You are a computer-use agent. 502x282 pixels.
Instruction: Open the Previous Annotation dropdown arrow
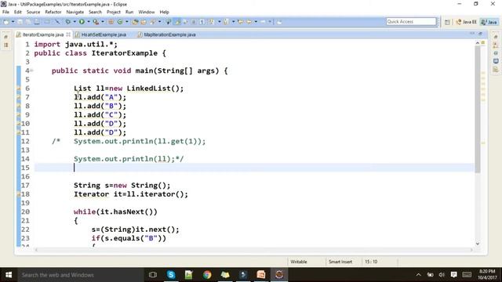(233, 22)
